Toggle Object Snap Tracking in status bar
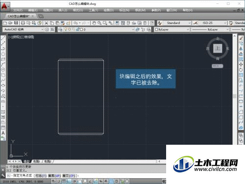The image size is (245, 184). (x=90, y=181)
